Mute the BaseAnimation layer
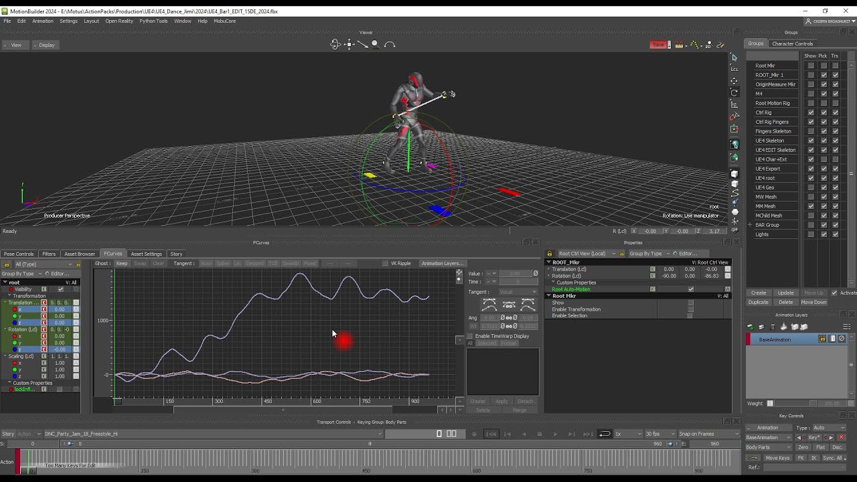This screenshot has height=482, width=857. coord(842,339)
